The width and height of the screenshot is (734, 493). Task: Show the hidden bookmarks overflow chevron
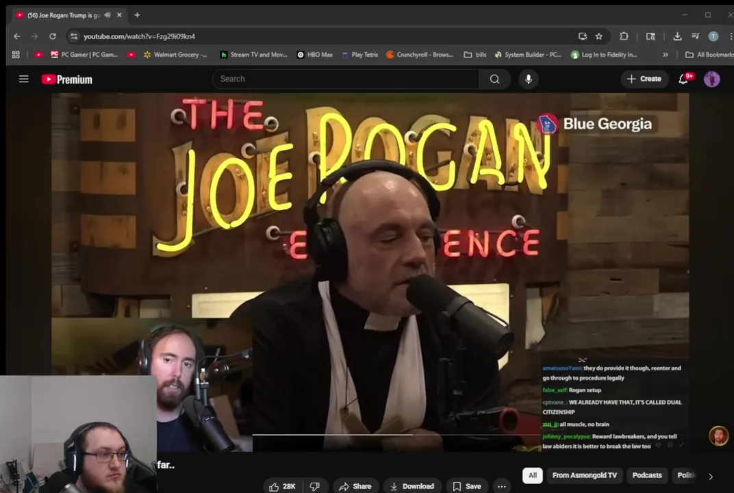[666, 55]
